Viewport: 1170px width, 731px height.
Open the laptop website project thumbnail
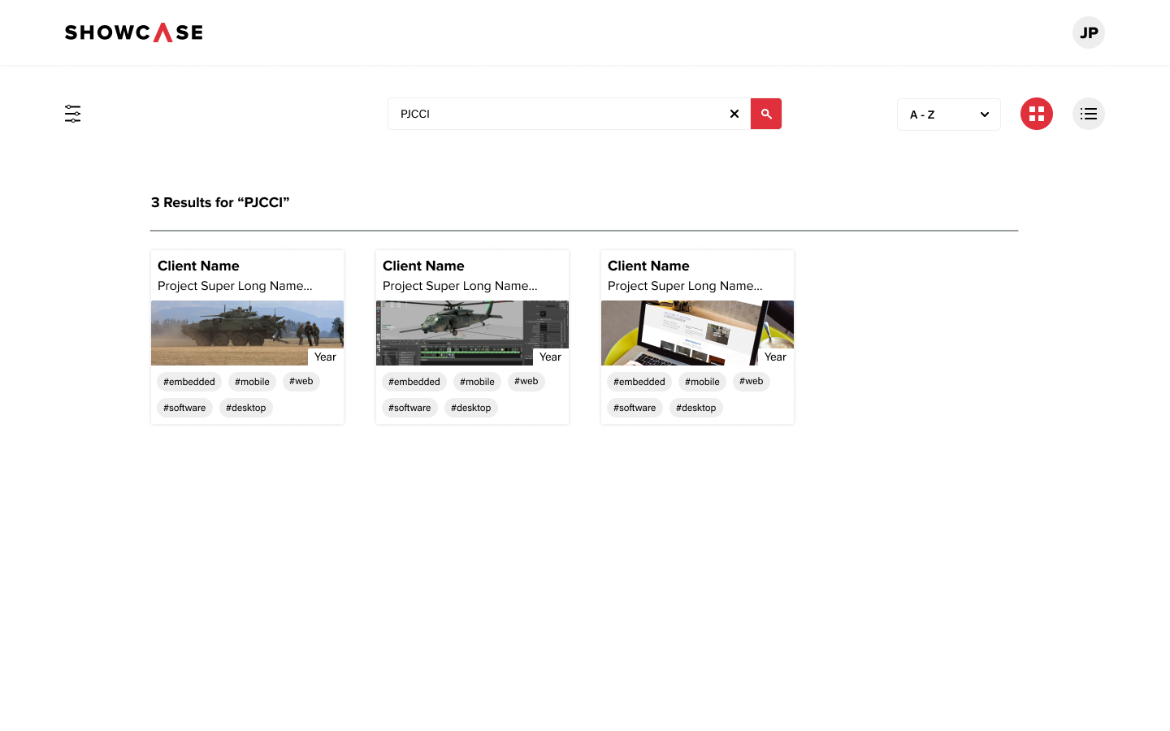click(x=697, y=333)
